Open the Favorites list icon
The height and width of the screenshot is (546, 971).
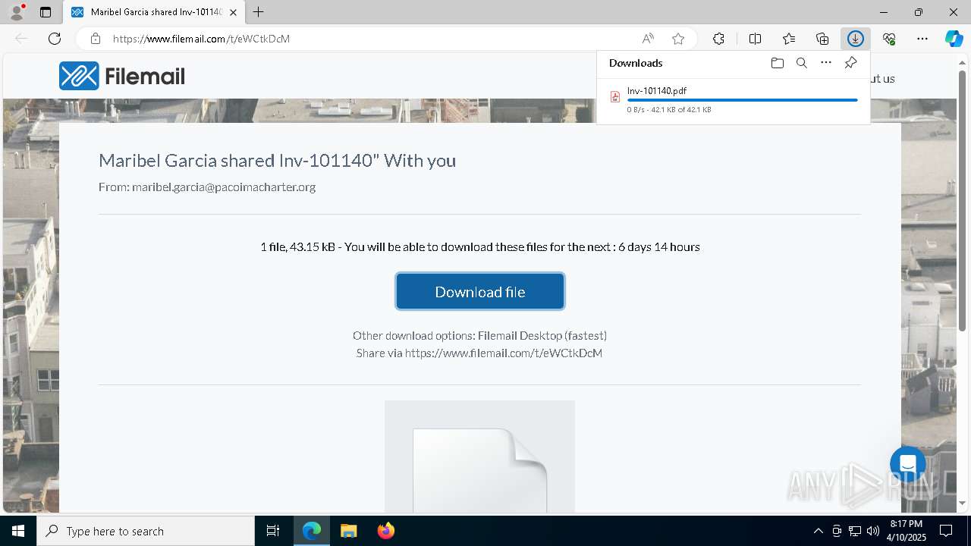click(789, 39)
